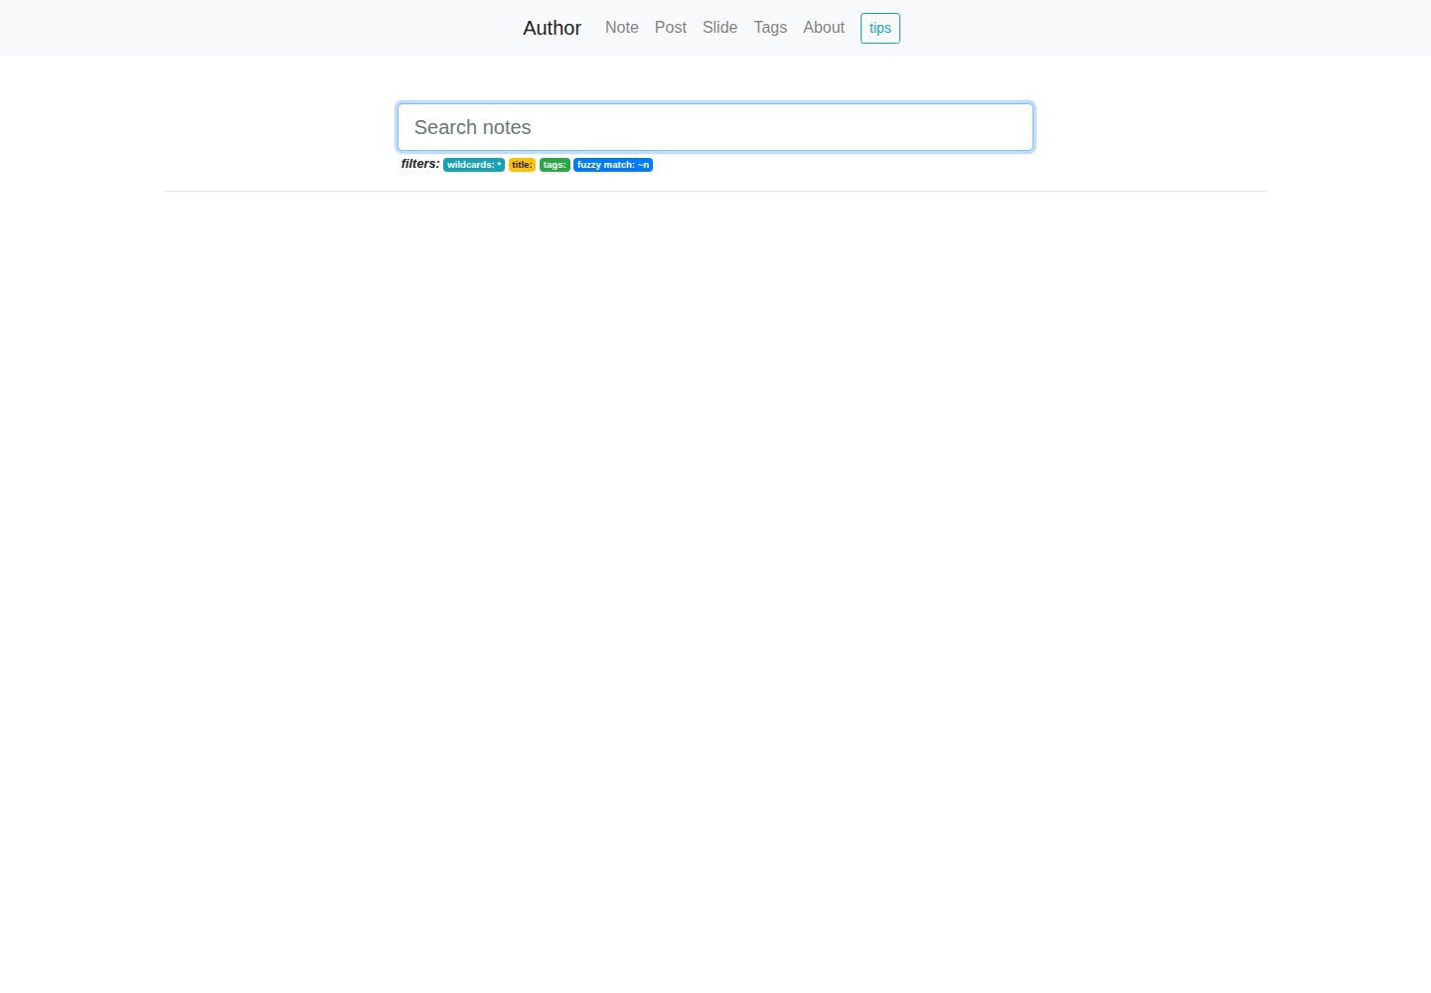Open the Post section
This screenshot has height=993, width=1431.
pos(671,28)
